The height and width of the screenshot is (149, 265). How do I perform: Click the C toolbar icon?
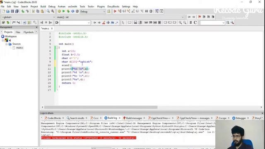(x=195, y=23)
